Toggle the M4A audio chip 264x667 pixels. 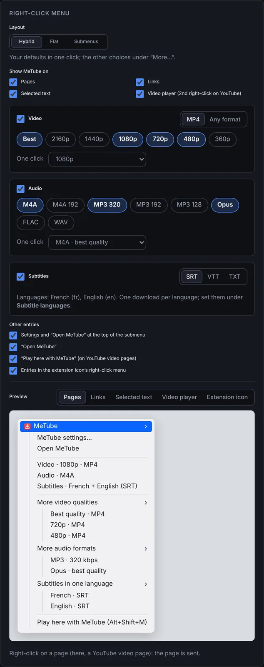(30, 205)
